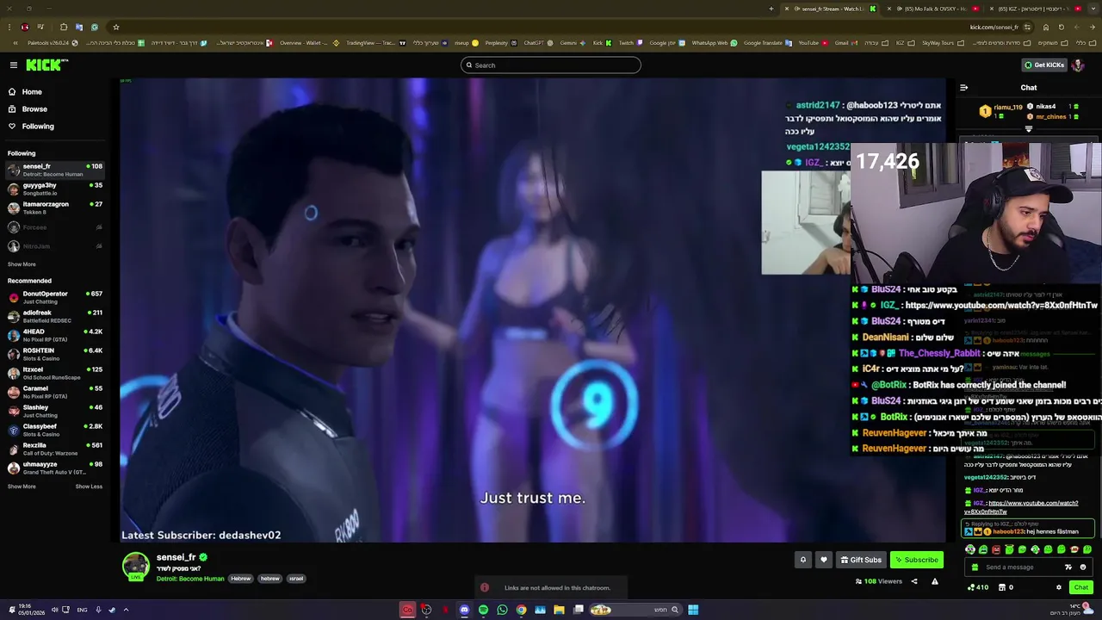Open Slashley recommended channel
The image size is (1102, 620).
pyautogui.click(x=56, y=411)
